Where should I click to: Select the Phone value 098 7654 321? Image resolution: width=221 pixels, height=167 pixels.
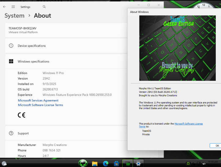(x=51, y=150)
